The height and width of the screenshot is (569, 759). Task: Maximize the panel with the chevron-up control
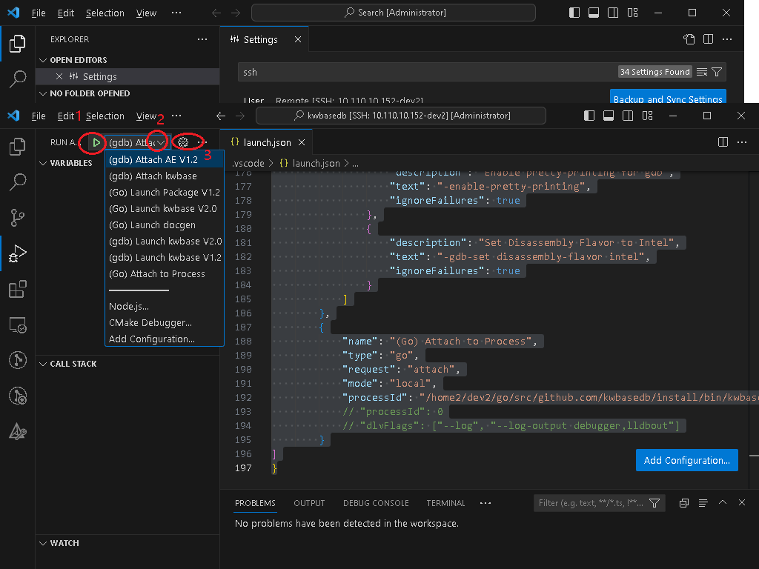[x=722, y=502]
